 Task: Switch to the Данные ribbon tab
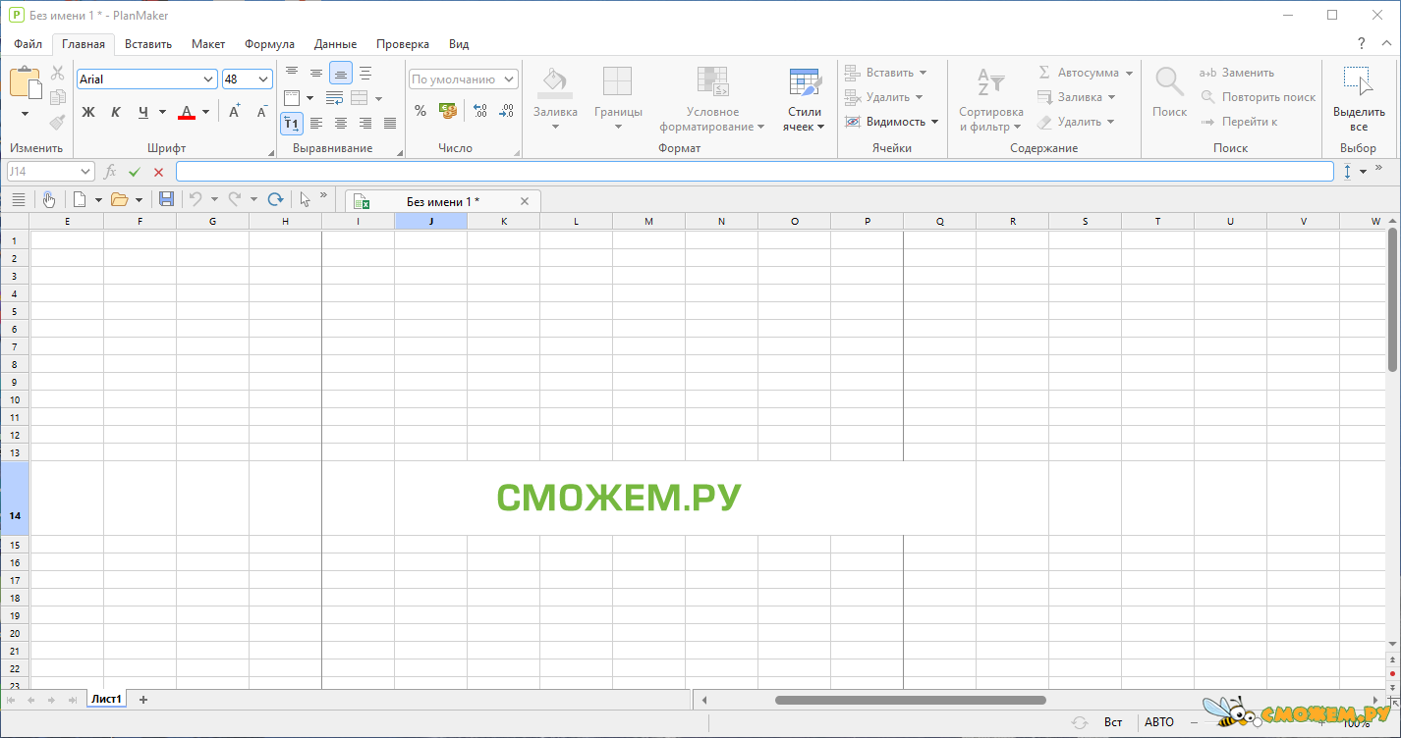(x=335, y=44)
